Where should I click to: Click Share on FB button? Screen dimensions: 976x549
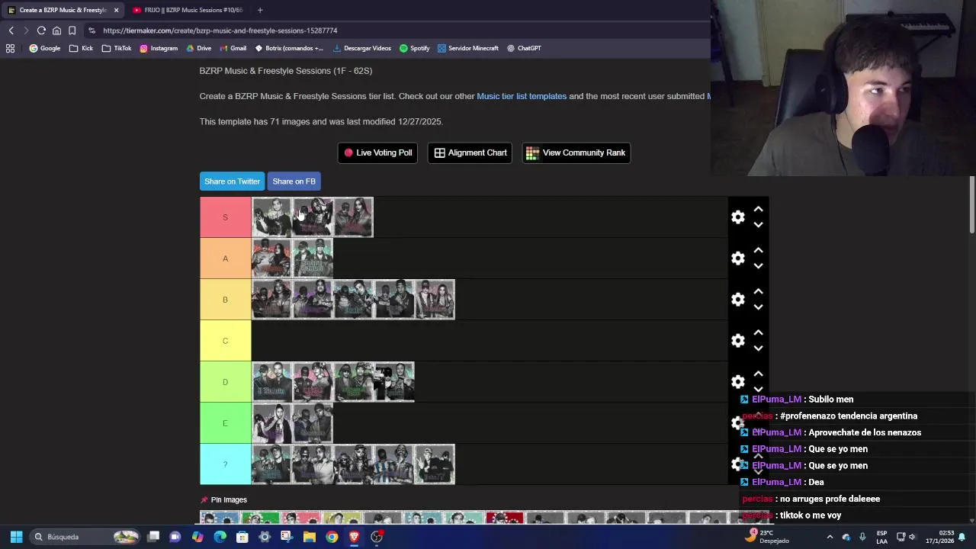tap(294, 181)
